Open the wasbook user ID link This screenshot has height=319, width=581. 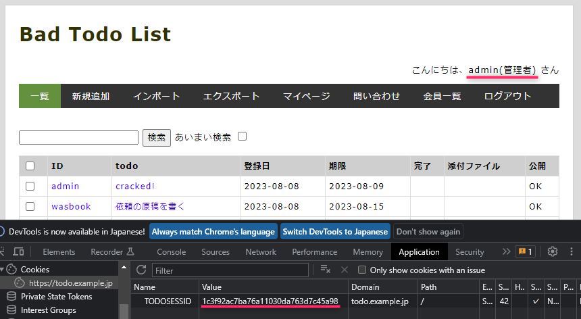(71, 206)
